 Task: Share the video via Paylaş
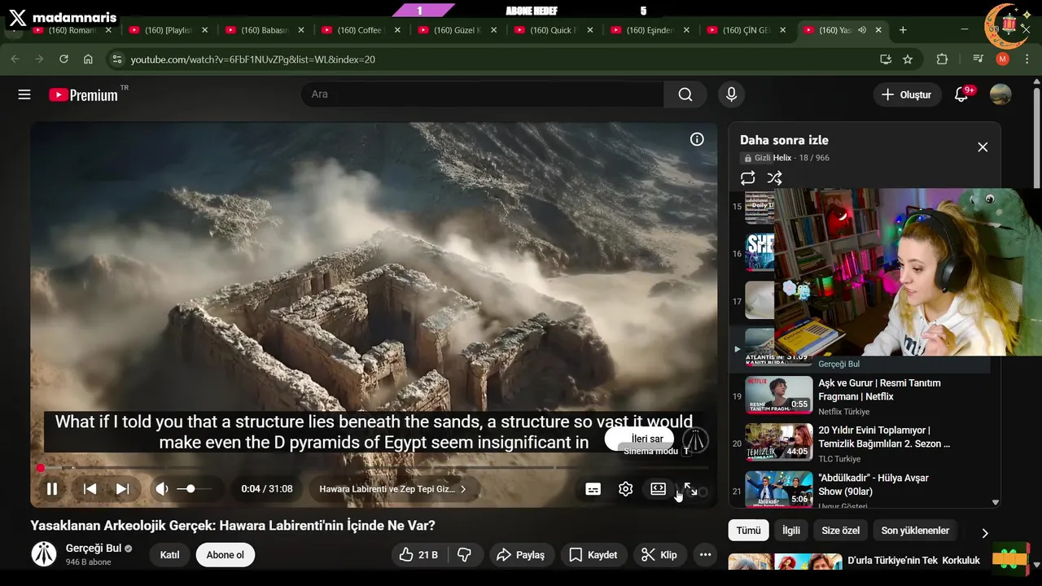point(520,555)
